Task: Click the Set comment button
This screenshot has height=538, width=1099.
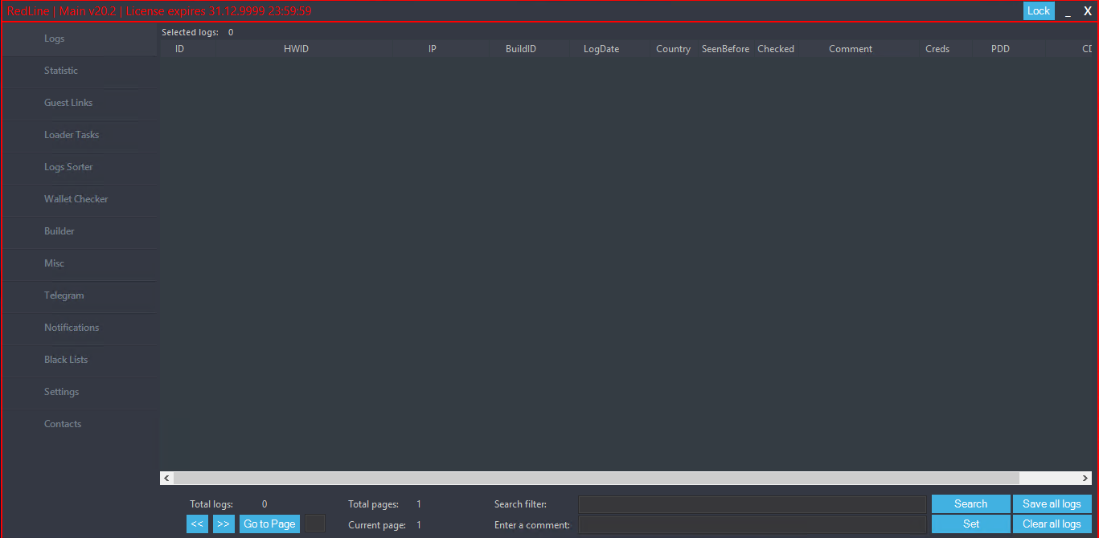Action: (x=970, y=524)
